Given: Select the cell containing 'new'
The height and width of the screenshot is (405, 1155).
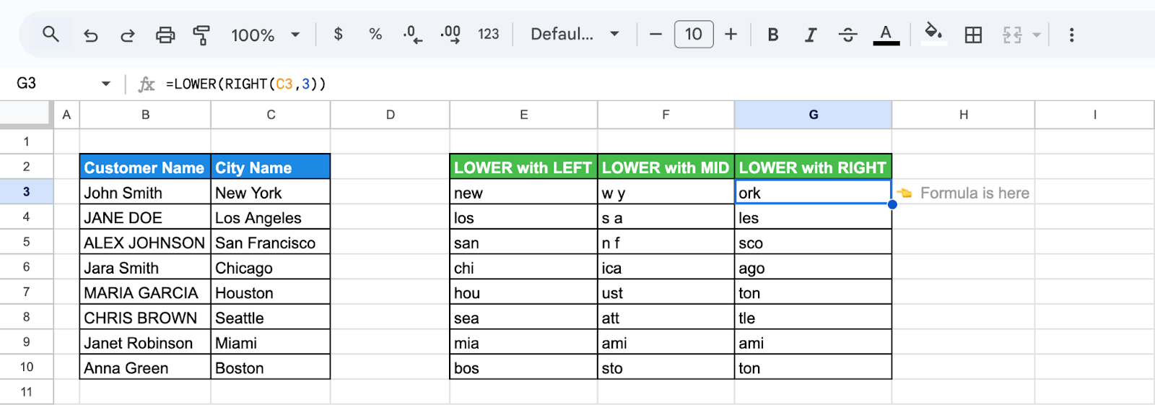Looking at the screenshot, I should [x=523, y=192].
